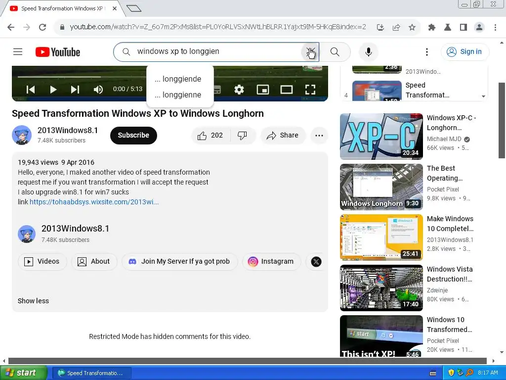The width and height of the screenshot is (506, 380).
Task: Open channel name 2013Windows8.1 in description
Action: pyautogui.click(x=75, y=229)
